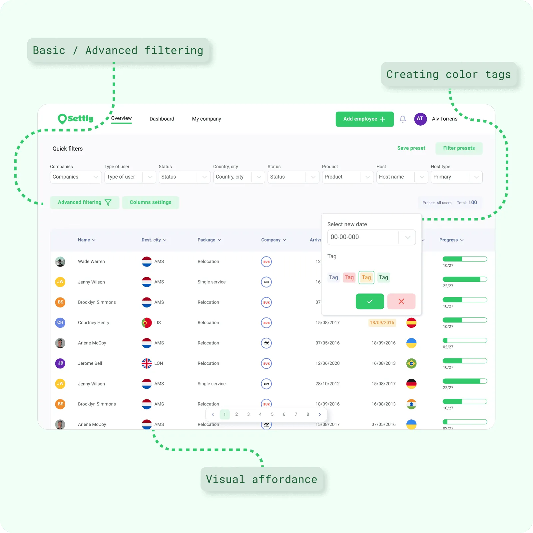
Task: Click Wade Warren's profile photo
Action: [x=60, y=262]
